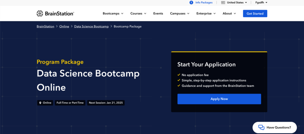Select the Data Science Bootcamp breadcrumb
This screenshot has height=134, width=304.
point(91,26)
